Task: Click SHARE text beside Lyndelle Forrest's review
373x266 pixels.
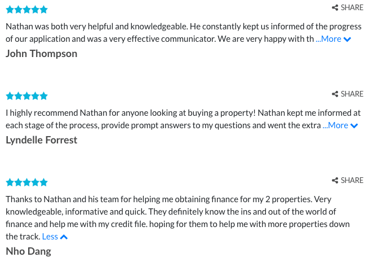Action: (x=352, y=94)
